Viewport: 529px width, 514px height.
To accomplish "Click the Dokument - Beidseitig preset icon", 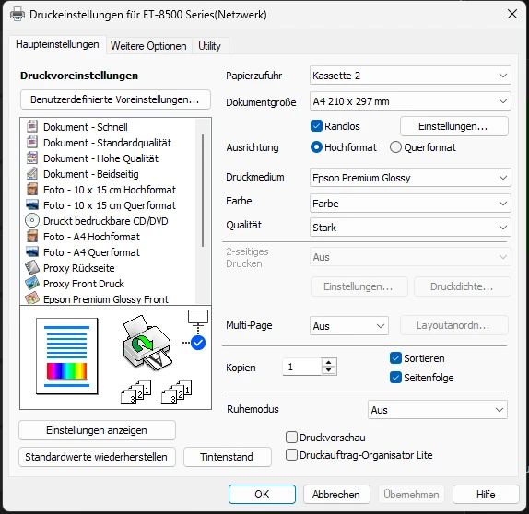I will click(32, 174).
